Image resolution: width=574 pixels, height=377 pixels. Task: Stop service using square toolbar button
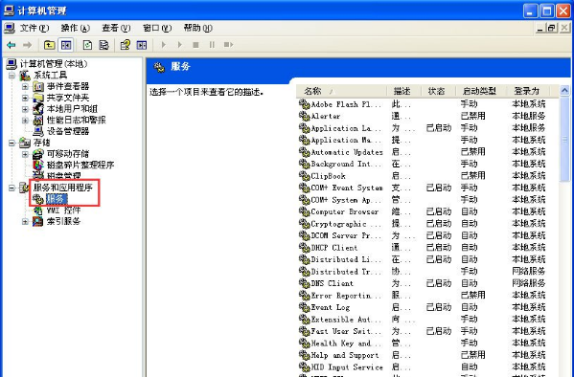(x=195, y=45)
